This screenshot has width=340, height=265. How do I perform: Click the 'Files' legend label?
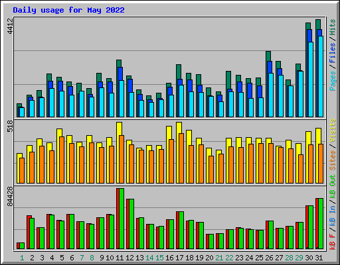(332, 53)
